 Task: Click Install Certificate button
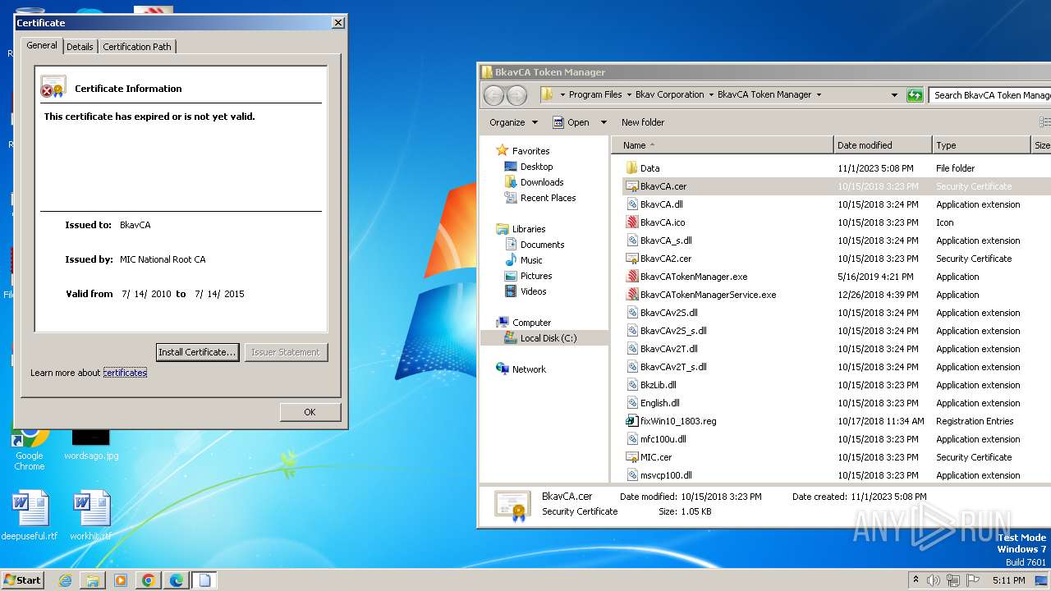(x=197, y=352)
